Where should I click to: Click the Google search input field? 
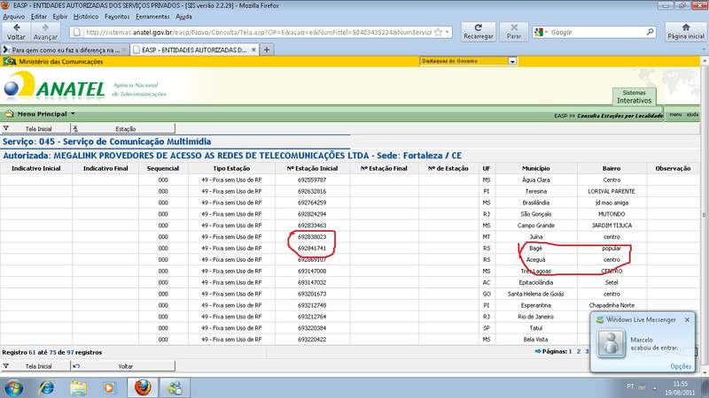tap(596, 32)
